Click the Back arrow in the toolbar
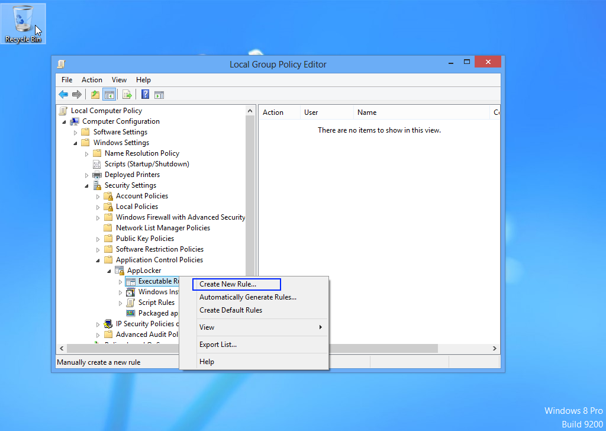Screen dimensions: 606x431 pos(63,94)
